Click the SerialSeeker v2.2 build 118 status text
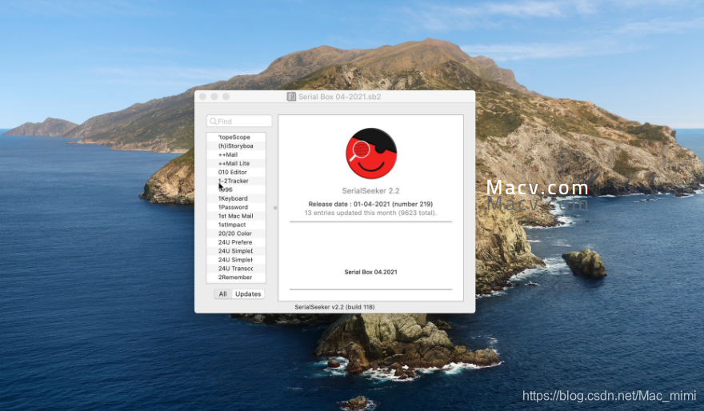This screenshot has width=704, height=411. point(334,307)
